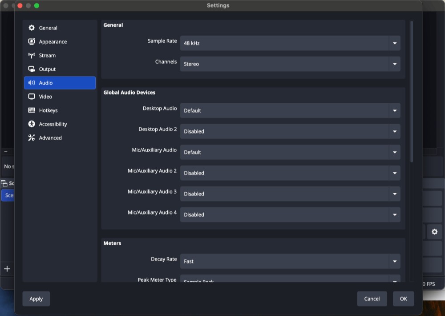Open the scene controls gear icon
The height and width of the screenshot is (316, 445).
(435, 232)
